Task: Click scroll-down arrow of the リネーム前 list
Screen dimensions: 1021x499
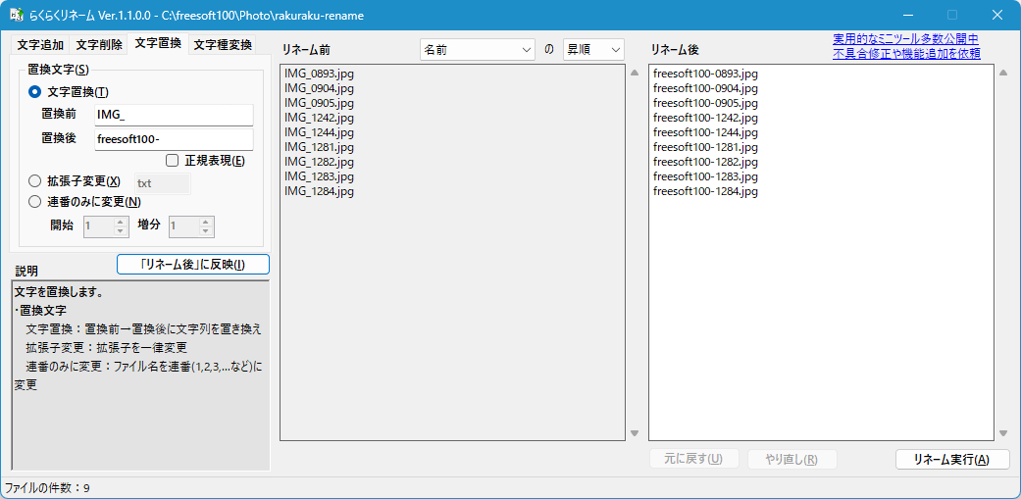Action: pos(635,433)
